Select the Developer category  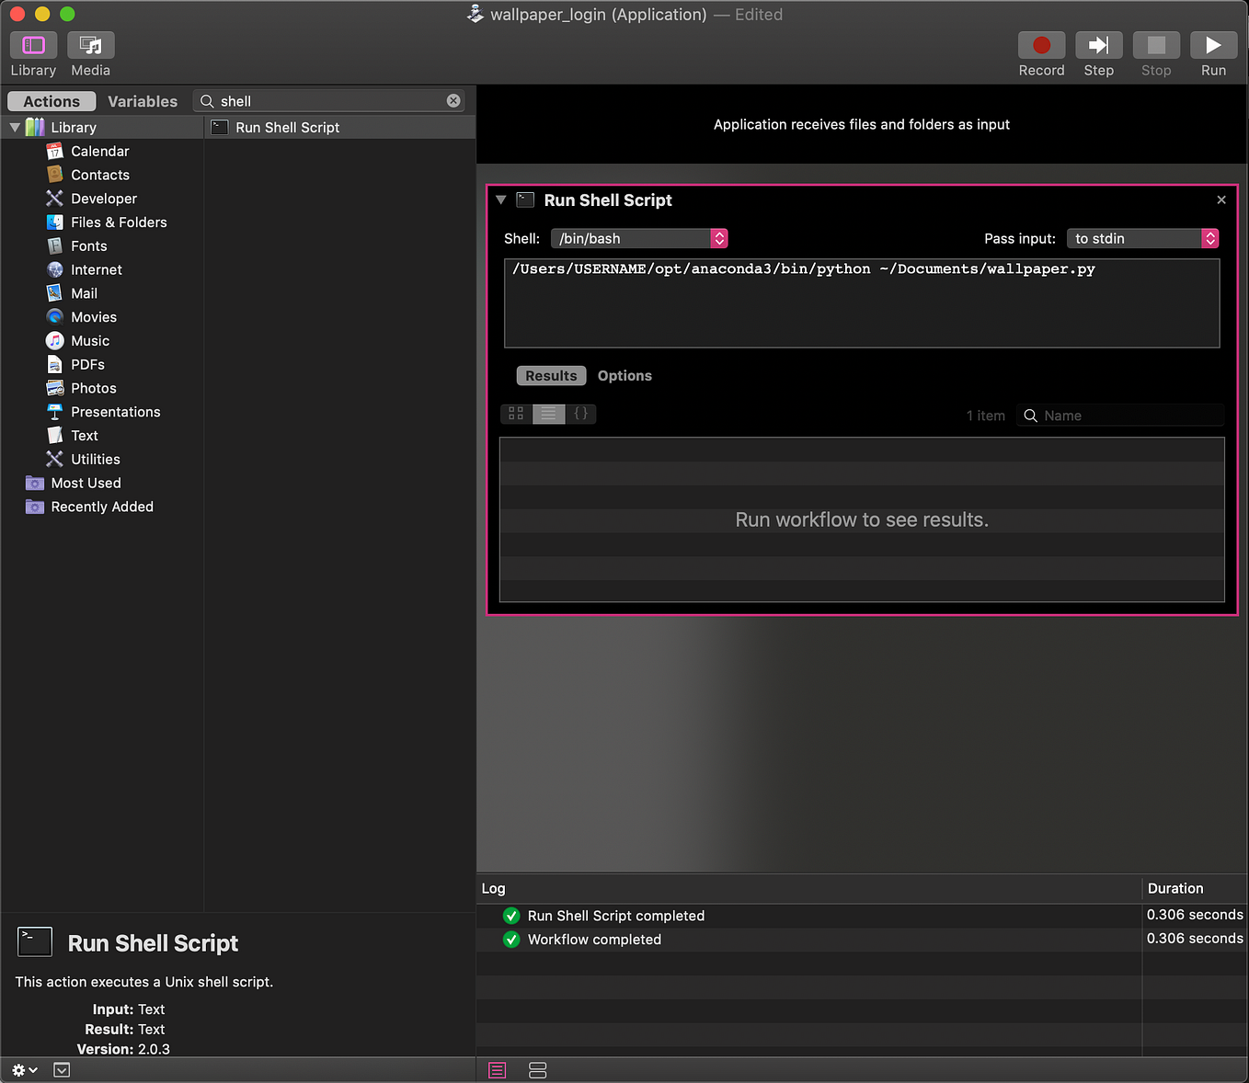click(104, 199)
